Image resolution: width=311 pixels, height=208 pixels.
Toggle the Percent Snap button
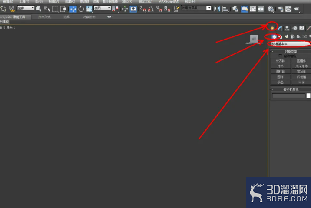click(159, 9)
